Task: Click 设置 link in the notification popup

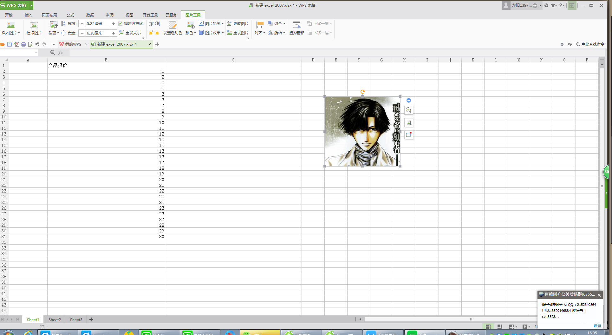Action: [x=597, y=326]
